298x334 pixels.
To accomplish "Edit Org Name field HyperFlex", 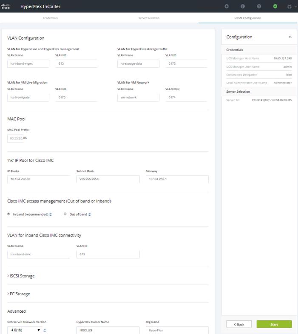I will [177, 330].
